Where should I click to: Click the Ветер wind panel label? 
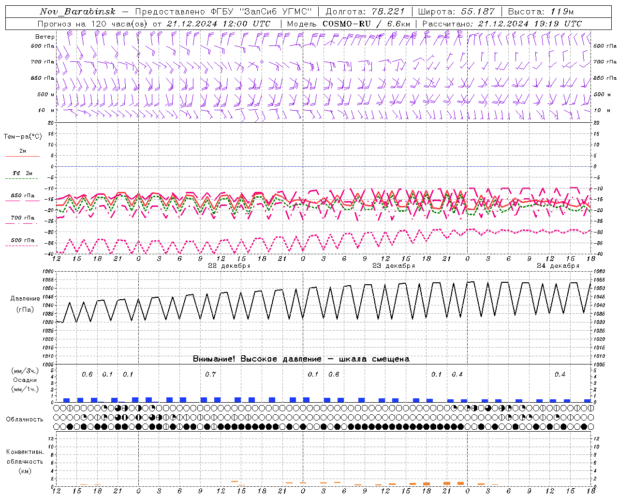click(x=44, y=37)
